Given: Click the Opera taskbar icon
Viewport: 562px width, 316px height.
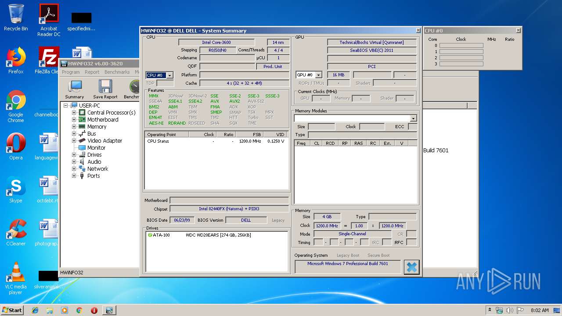Looking at the screenshot, I should click(x=94, y=310).
